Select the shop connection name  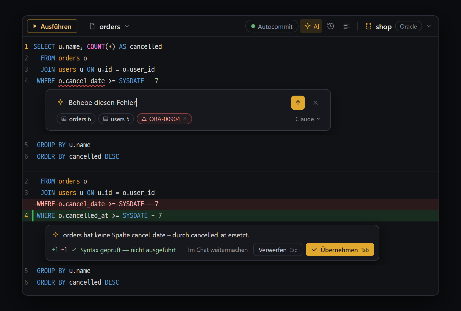[x=384, y=27]
